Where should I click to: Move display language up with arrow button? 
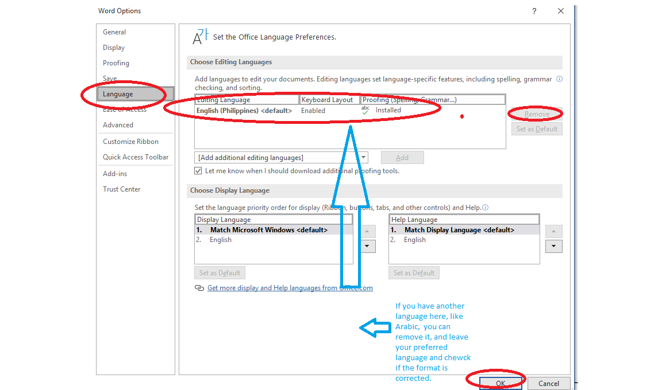pyautogui.click(x=367, y=231)
